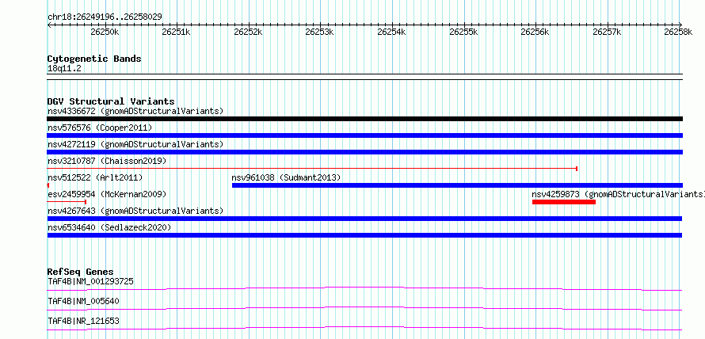Screen dimensions: 705x339
Task: Click the nsv6534640 (Sedlazeck2020) blue bar
Action: point(364,235)
